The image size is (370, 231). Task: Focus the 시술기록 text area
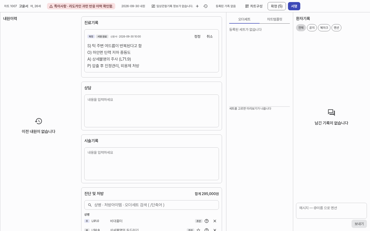[152, 164]
